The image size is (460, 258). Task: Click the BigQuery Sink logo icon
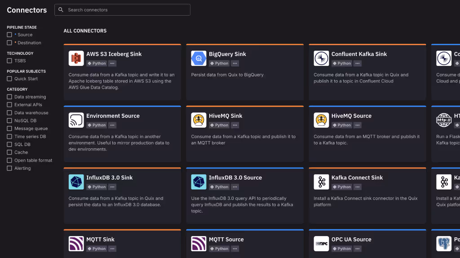(199, 58)
